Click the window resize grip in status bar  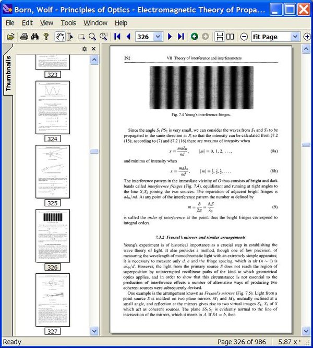(x=307, y=343)
